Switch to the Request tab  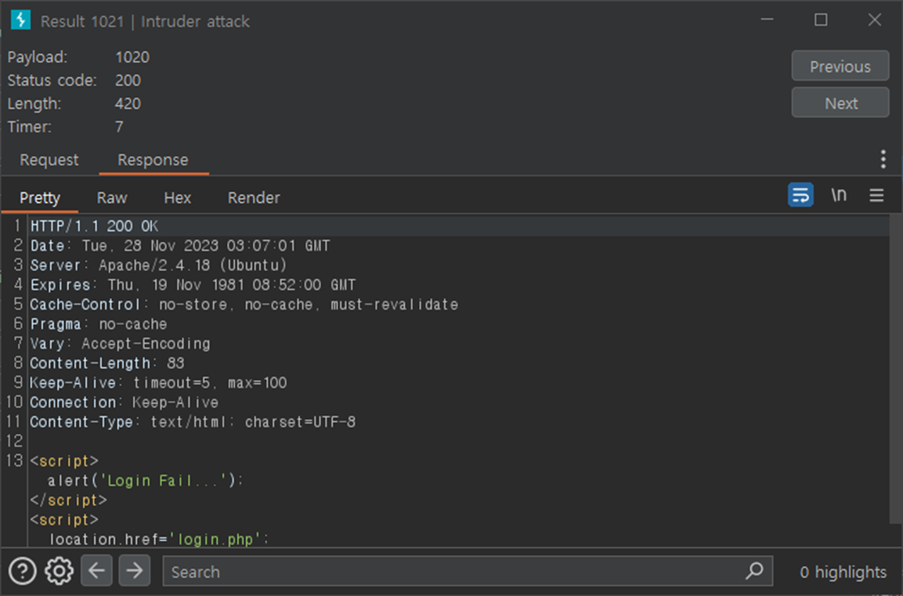pos(49,160)
